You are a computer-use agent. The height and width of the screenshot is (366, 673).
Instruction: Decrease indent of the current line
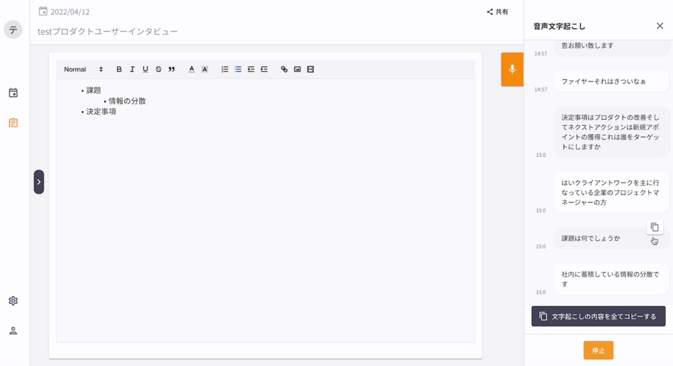pyautogui.click(x=251, y=69)
